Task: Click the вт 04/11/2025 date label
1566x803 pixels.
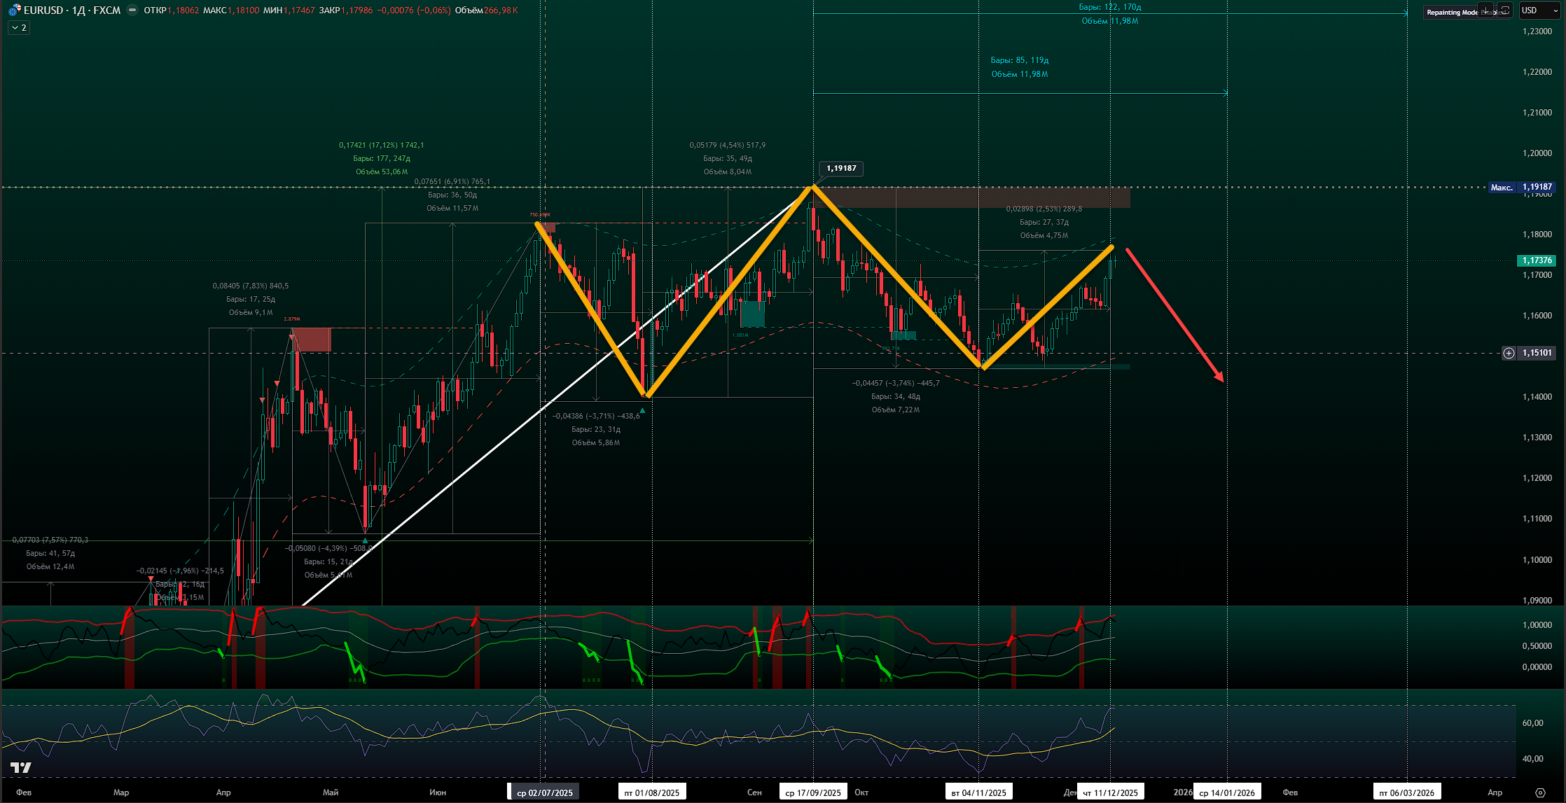Action: point(978,792)
